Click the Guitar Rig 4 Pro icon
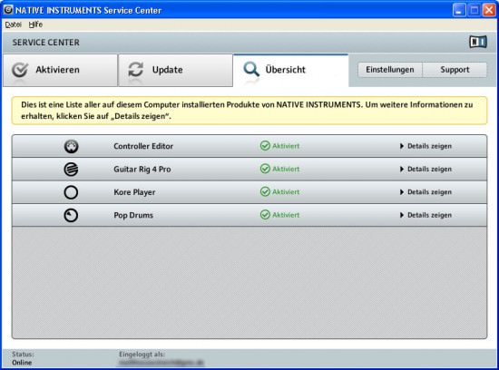499x370 pixels. 71,170
